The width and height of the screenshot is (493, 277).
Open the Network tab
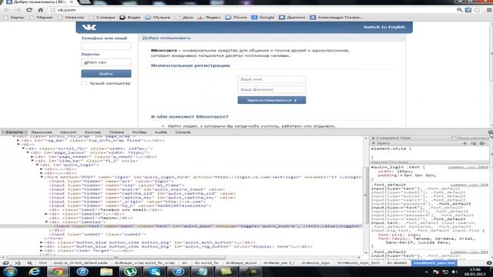point(69,132)
